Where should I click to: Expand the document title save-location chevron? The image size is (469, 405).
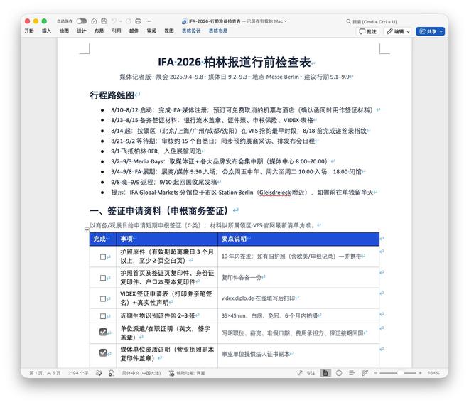286,21
